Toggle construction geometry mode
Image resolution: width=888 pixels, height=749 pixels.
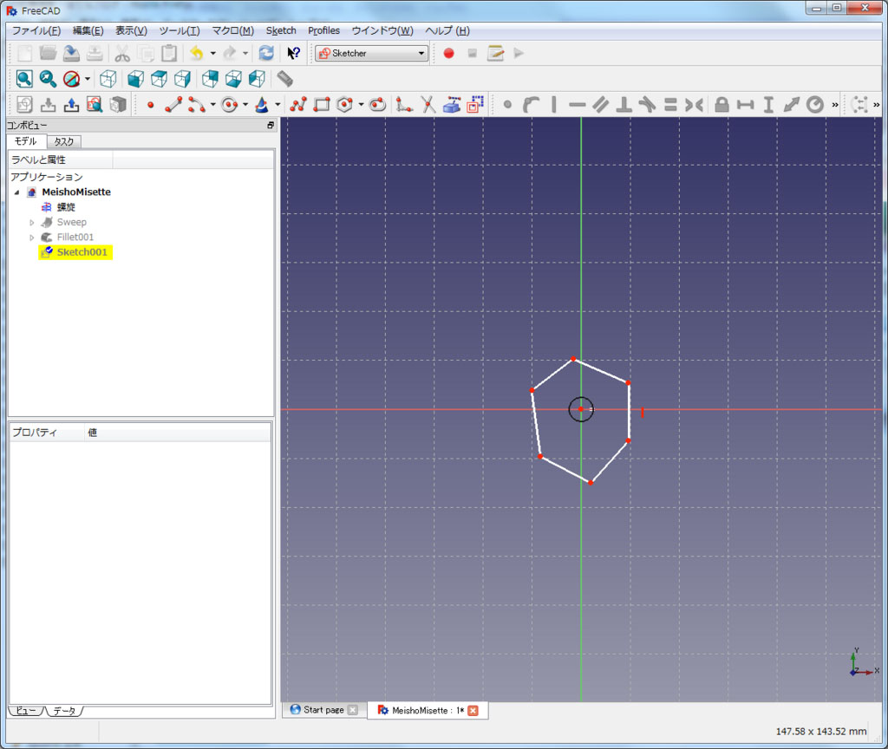tap(473, 105)
